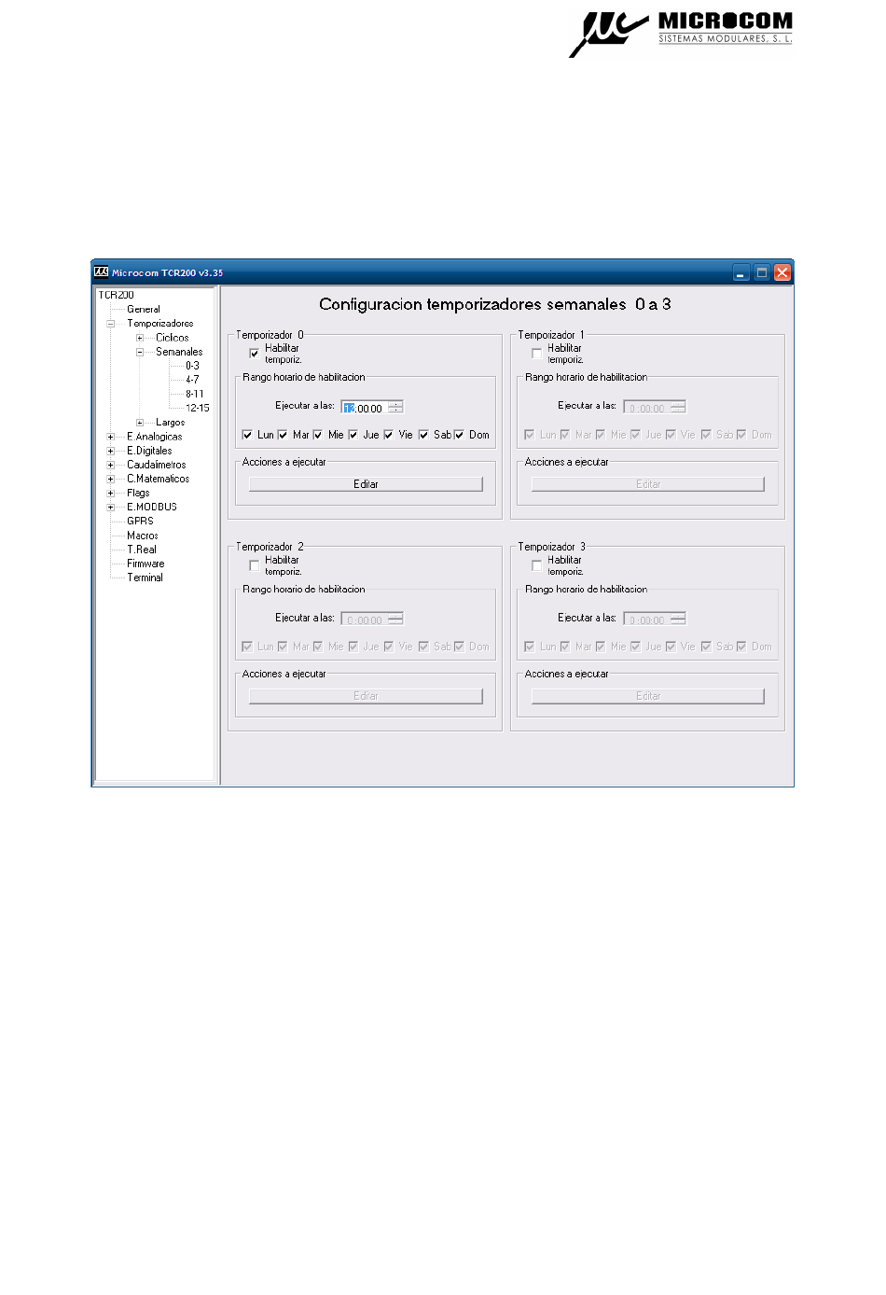This screenshot has height=1295, width=886.
Task: Open T.Real in the tree
Action: 142,550
